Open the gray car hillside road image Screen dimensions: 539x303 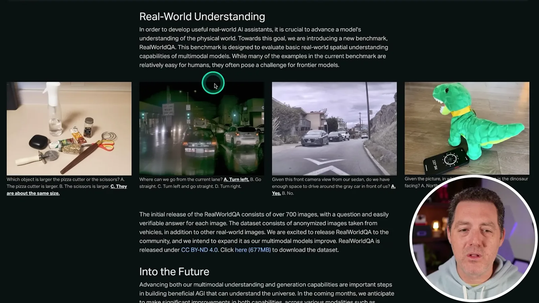(x=334, y=128)
